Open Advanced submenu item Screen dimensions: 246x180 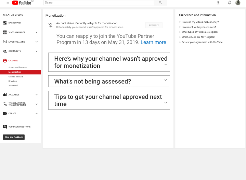pos(13,86)
